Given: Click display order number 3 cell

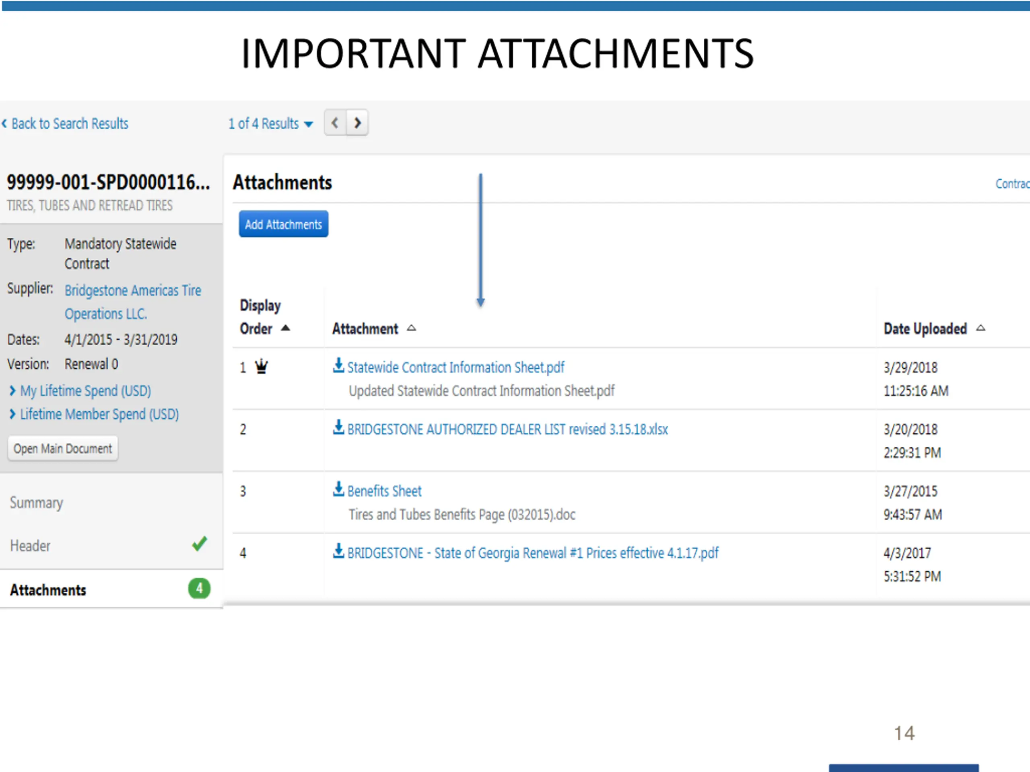Looking at the screenshot, I should pos(243,491).
